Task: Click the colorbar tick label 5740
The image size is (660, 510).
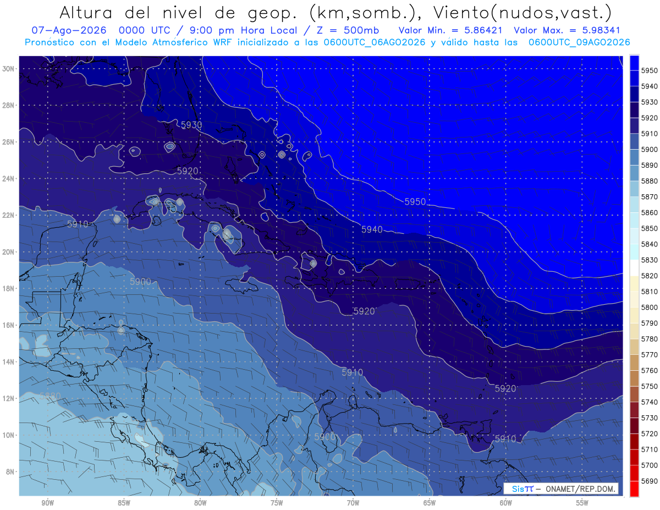Action: click(x=650, y=402)
